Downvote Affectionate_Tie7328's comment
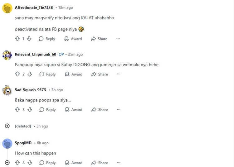This screenshot has width=234, height=167. 29,39
